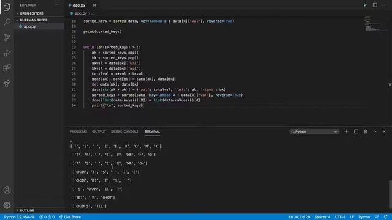The image size is (392, 220).
Task: Open the Live Share activity bar icon
Action: [x=7, y=83]
